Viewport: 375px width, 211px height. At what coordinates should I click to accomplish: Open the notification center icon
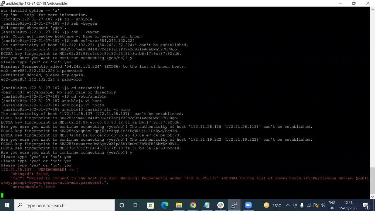[x=366, y=205]
